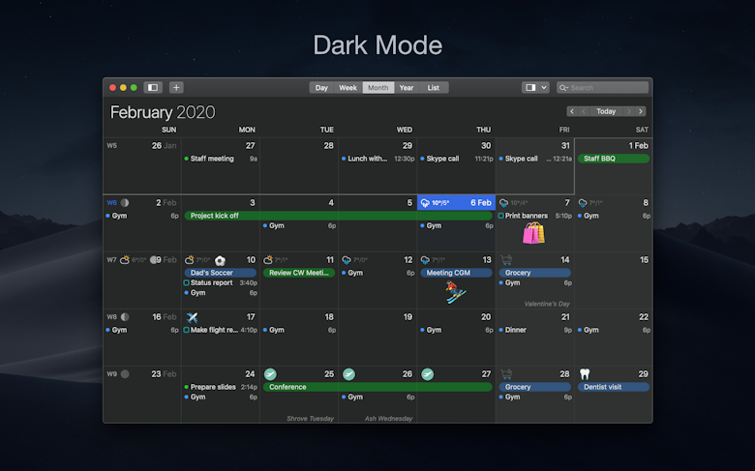The width and height of the screenshot is (755, 471).
Task: Click in the Search field
Action: point(602,88)
